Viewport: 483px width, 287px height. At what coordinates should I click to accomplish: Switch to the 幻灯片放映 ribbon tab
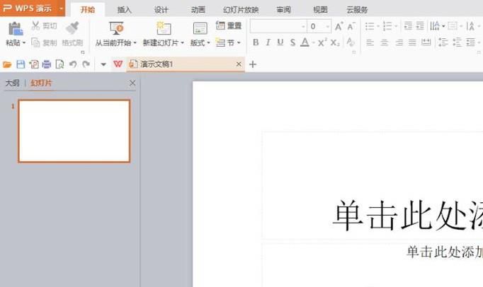pos(241,10)
